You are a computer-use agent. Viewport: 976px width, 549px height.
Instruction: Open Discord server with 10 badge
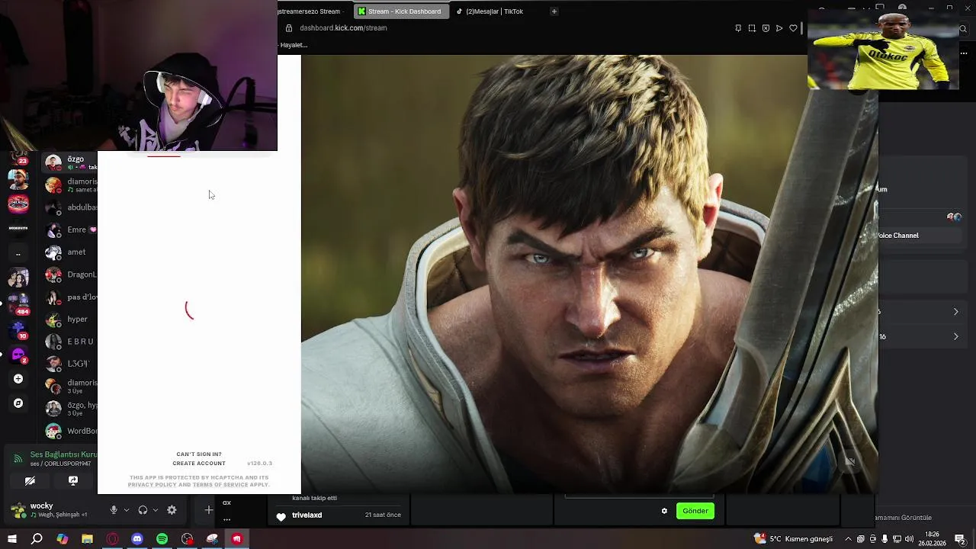point(18,329)
